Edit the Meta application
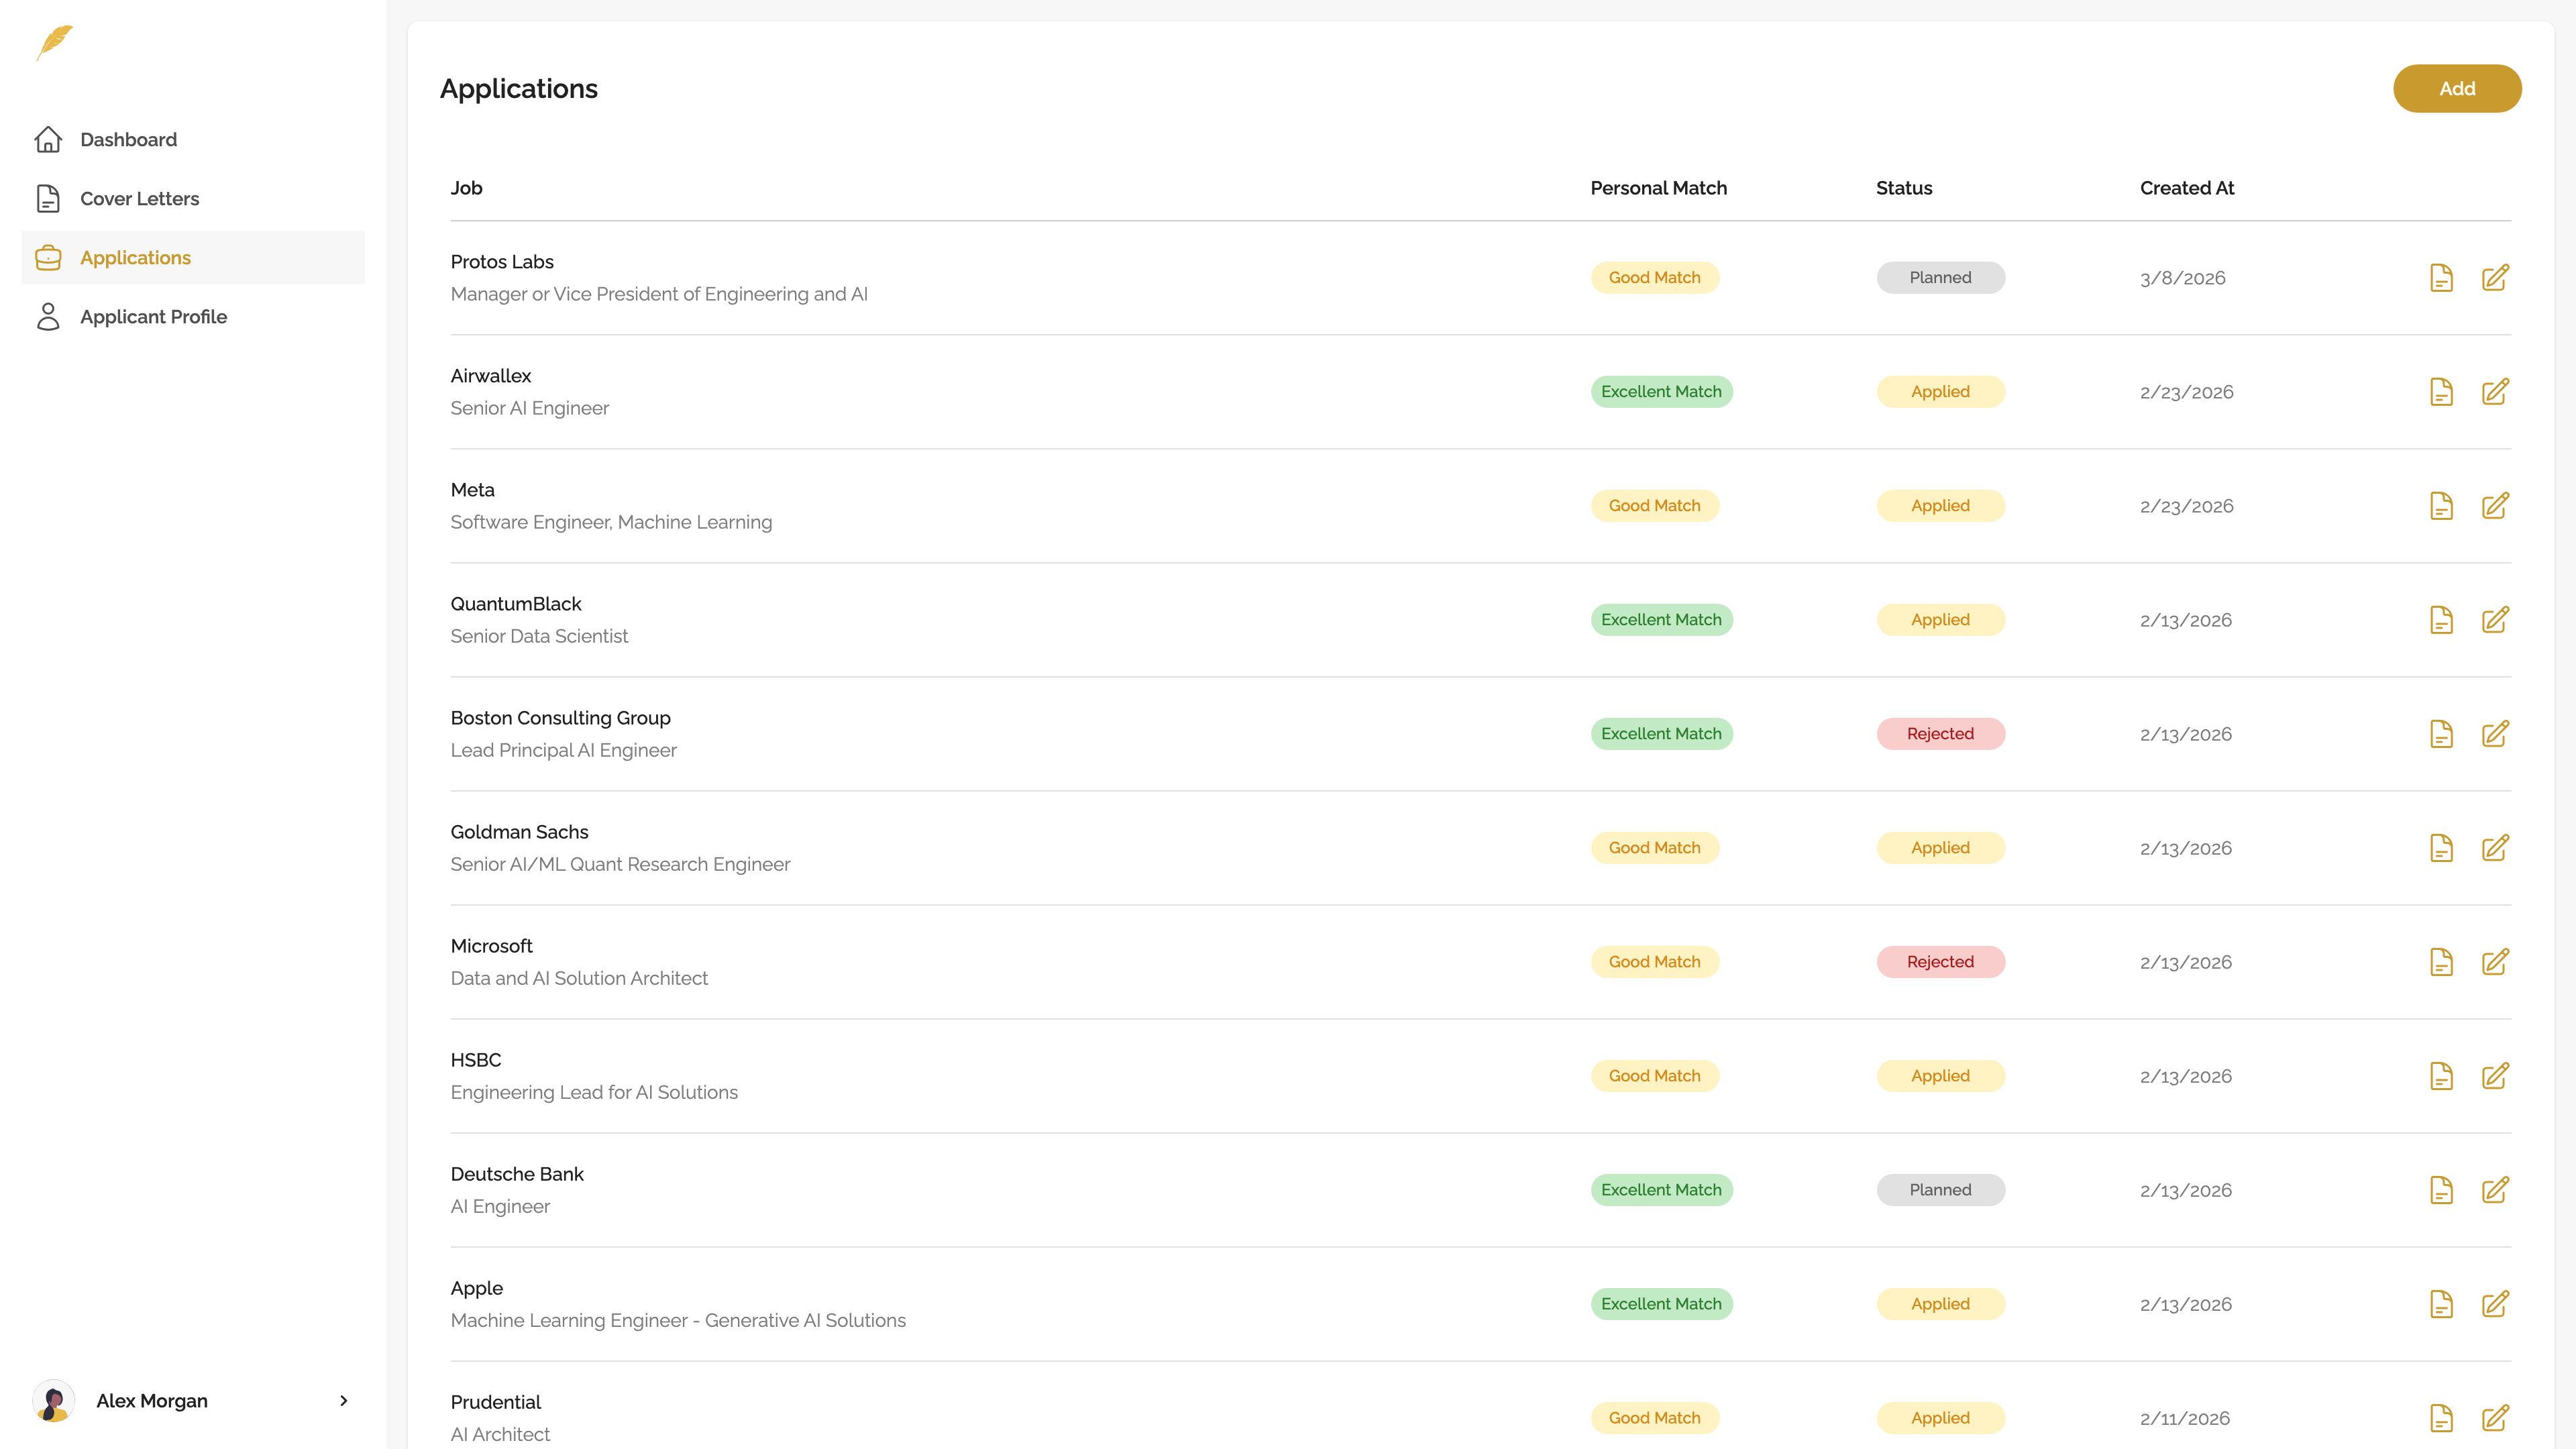The image size is (2576, 1449). pos(2495,506)
